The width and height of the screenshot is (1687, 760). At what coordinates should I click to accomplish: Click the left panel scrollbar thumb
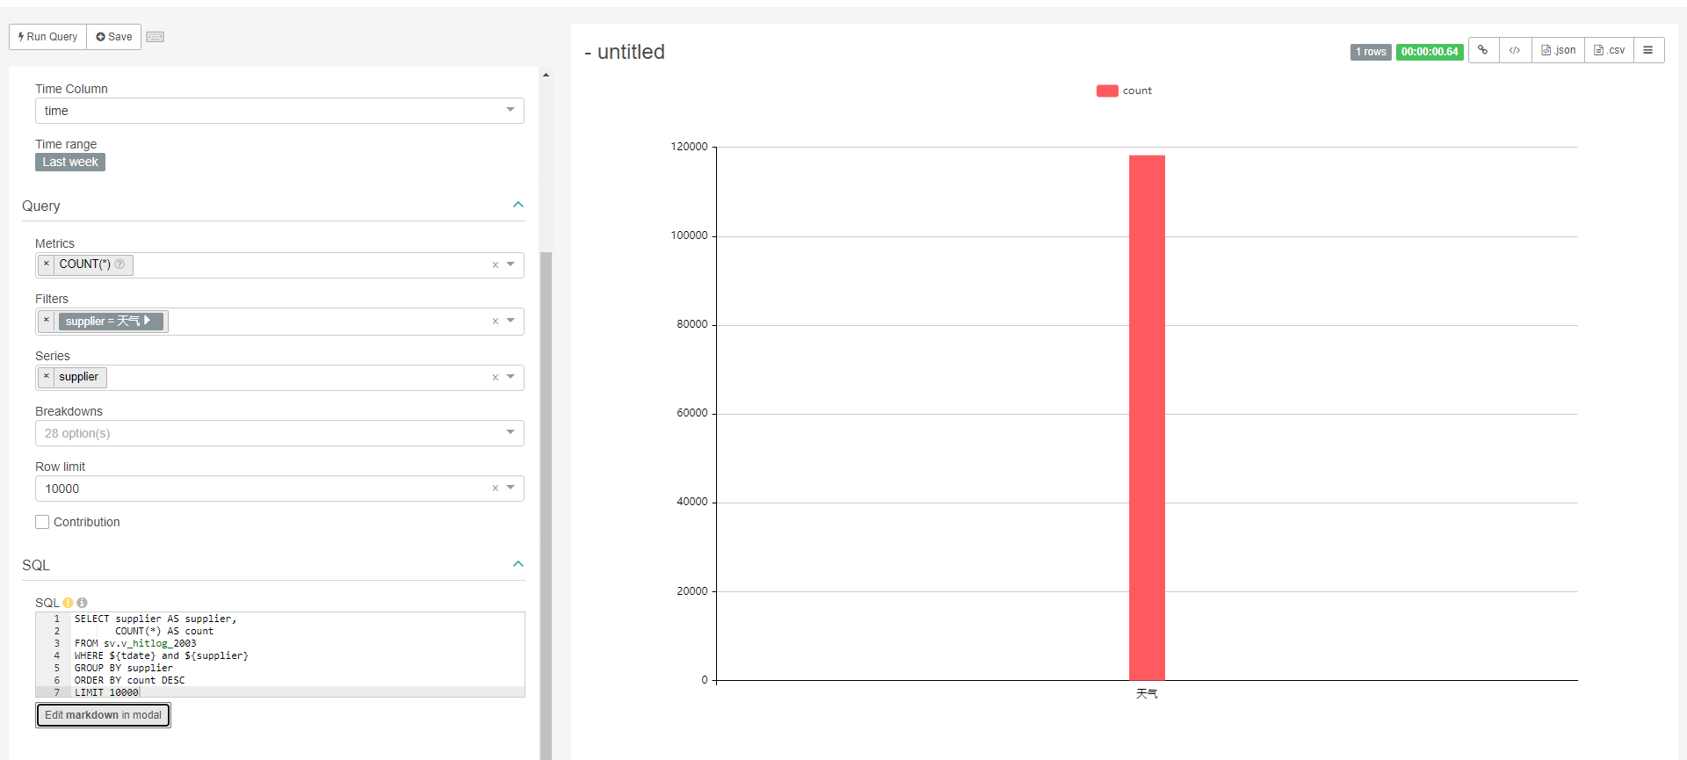[x=546, y=505]
